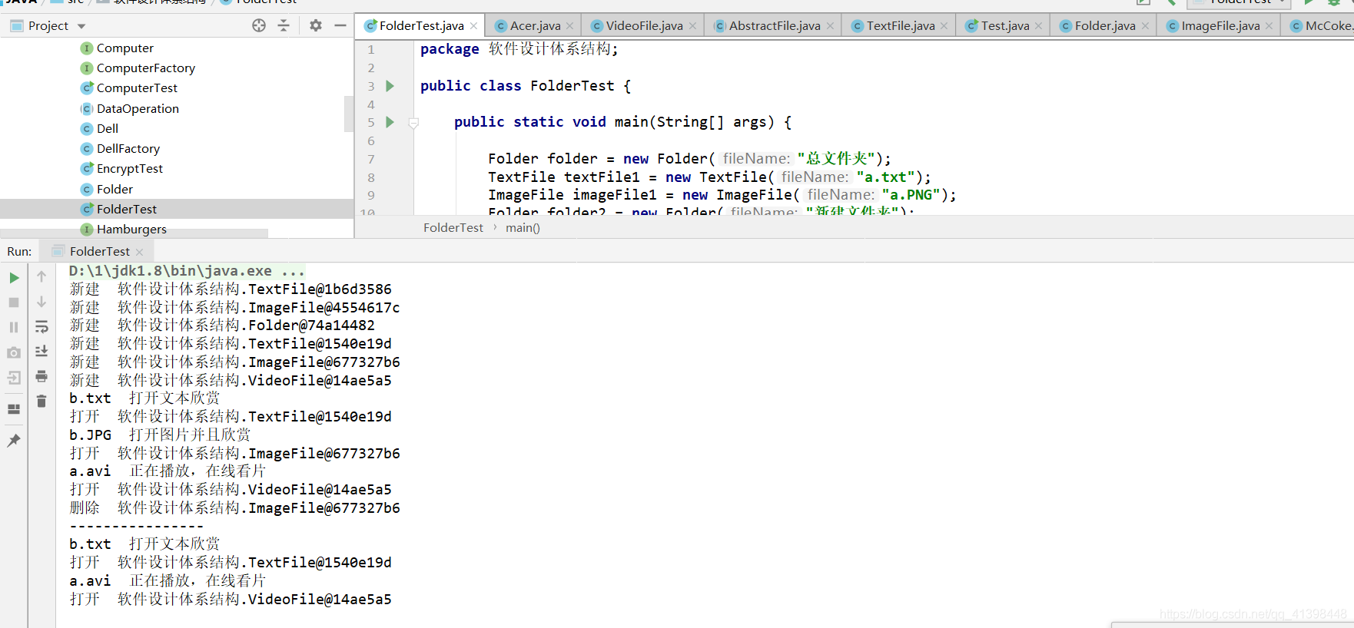Viewport: 1354px width, 628px height.
Task: Open the Project view dropdown
Action: (x=81, y=26)
